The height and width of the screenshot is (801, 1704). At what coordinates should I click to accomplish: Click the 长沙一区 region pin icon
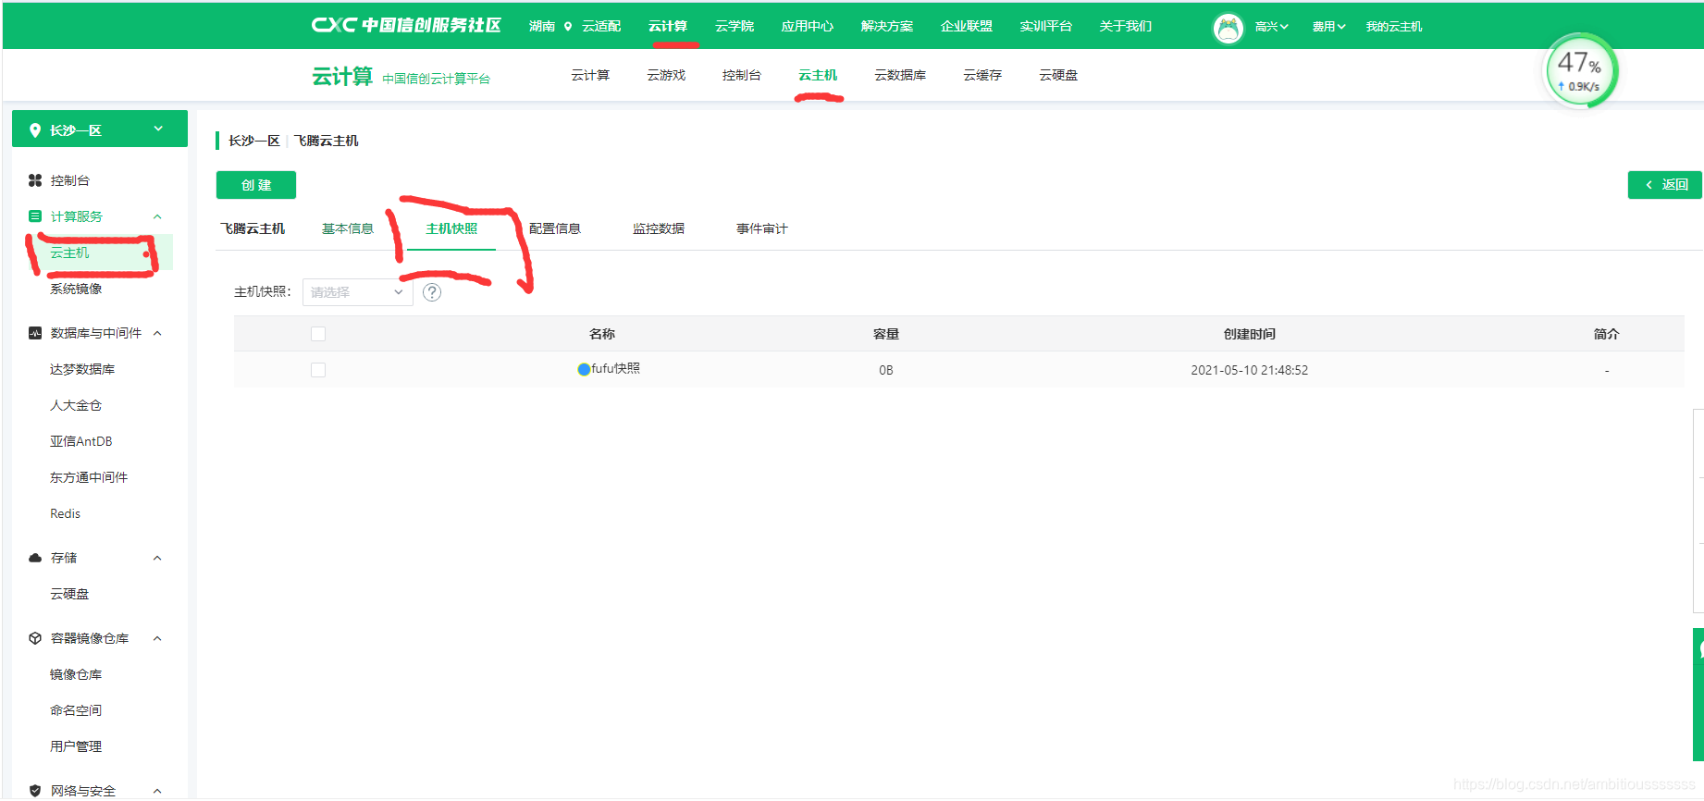(x=35, y=130)
